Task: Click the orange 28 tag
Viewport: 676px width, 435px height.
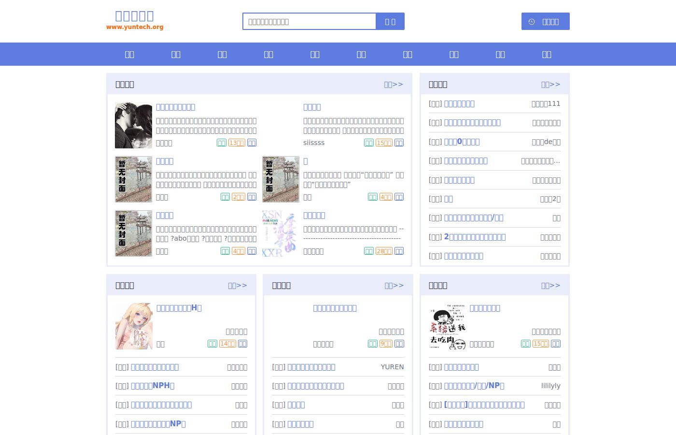Action: 384,251
